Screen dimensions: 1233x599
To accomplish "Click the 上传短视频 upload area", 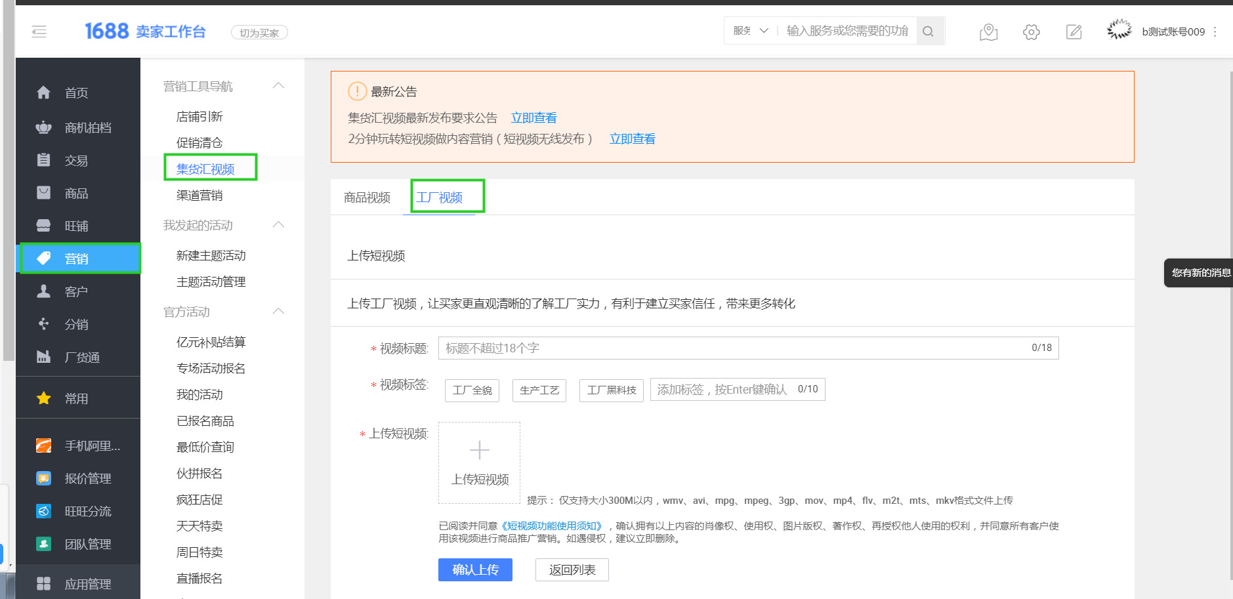I will click(479, 463).
